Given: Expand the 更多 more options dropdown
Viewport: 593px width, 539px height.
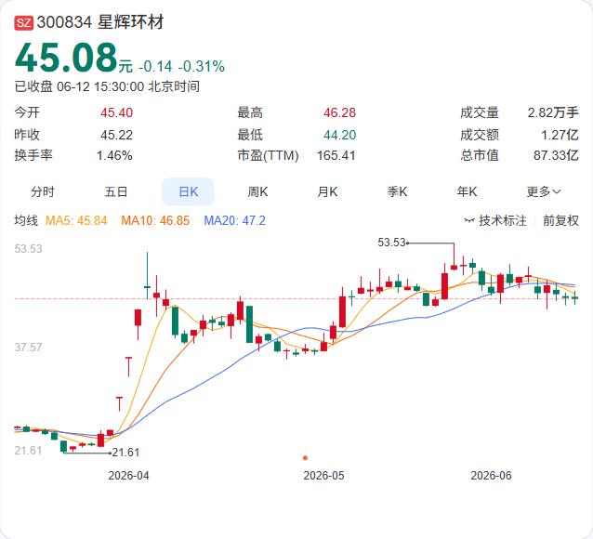Looking at the screenshot, I should [544, 191].
